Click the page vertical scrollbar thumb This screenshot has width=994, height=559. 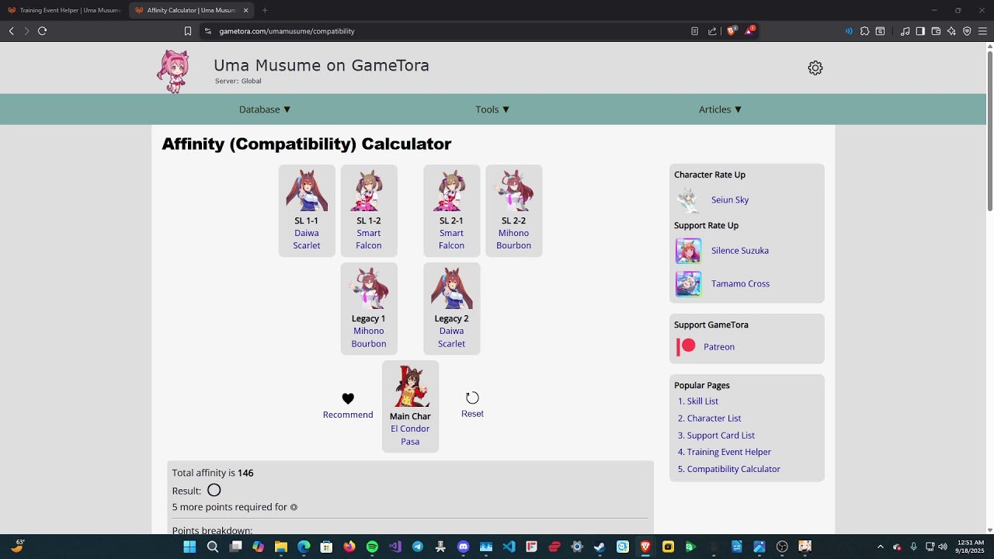tap(989, 130)
